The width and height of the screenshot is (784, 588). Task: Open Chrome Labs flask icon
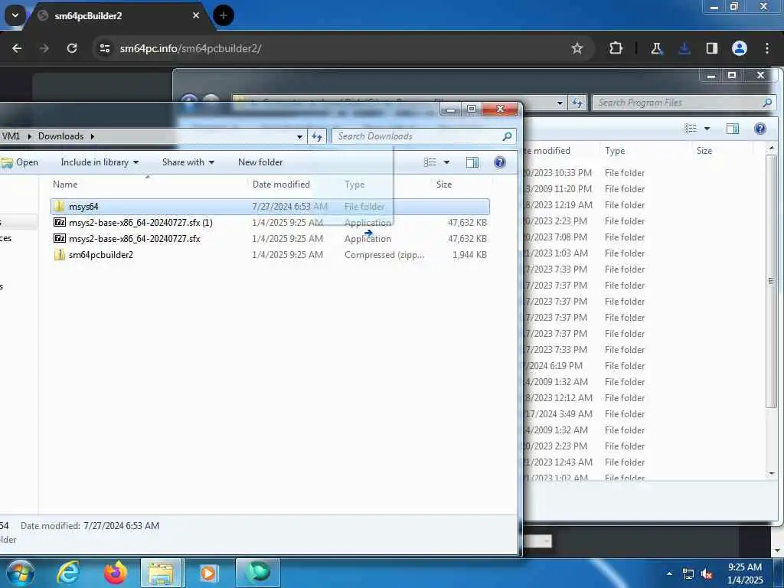tap(656, 48)
